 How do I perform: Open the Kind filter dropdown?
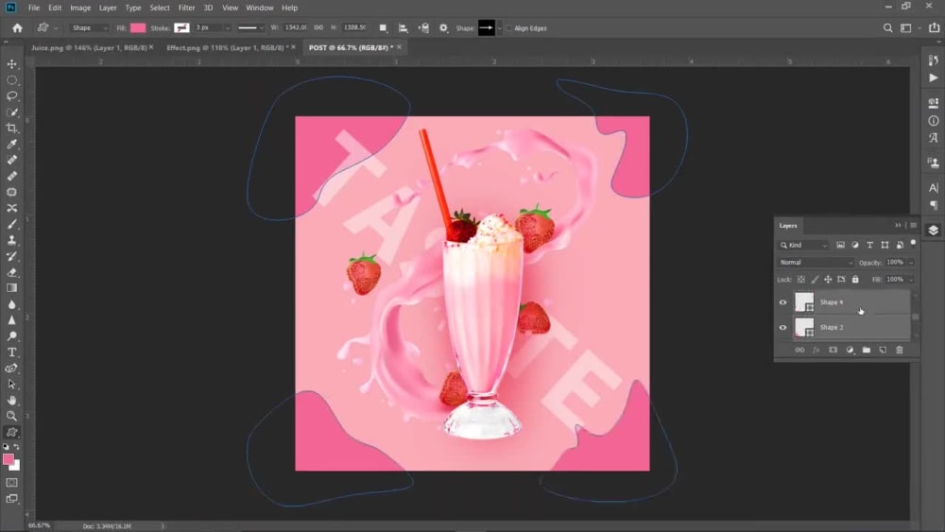(x=804, y=246)
